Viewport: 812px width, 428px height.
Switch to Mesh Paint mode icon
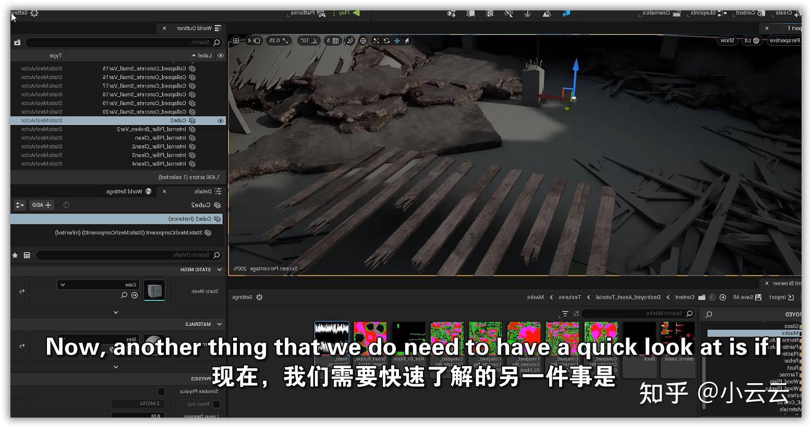508,13
